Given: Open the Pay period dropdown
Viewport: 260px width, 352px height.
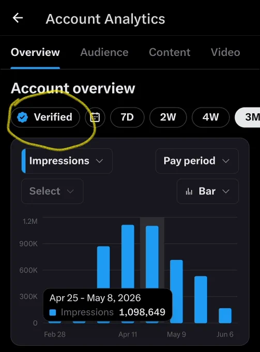Looking at the screenshot, I should 197,161.
